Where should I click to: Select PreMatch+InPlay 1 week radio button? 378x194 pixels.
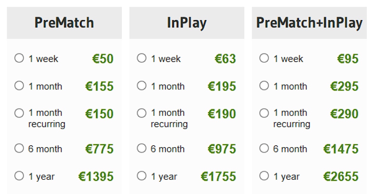coord(264,58)
